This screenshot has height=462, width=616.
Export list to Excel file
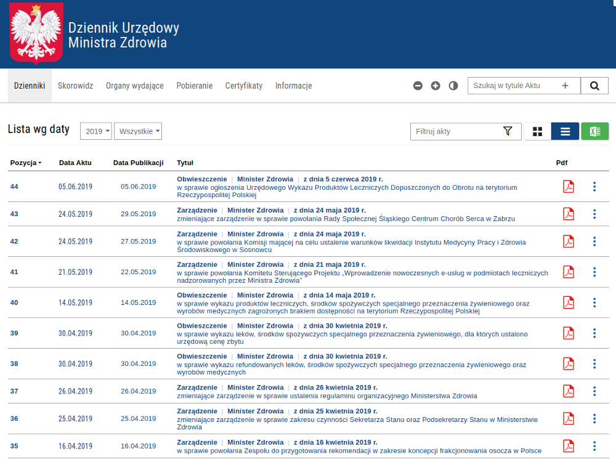(594, 131)
